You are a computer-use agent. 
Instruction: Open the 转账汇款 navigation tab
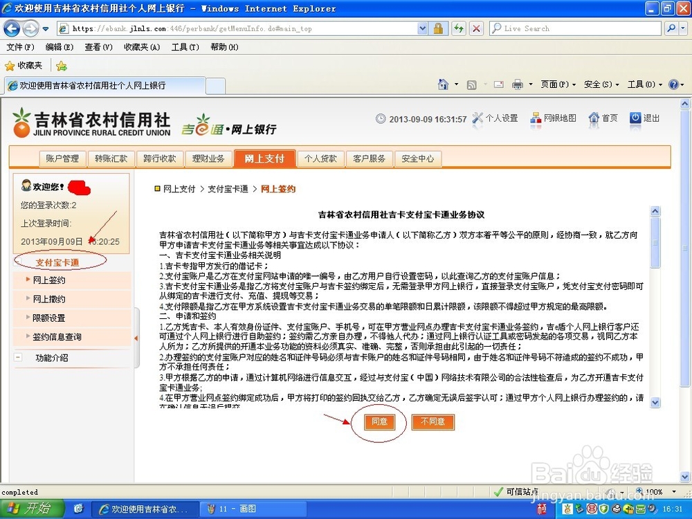click(x=111, y=158)
